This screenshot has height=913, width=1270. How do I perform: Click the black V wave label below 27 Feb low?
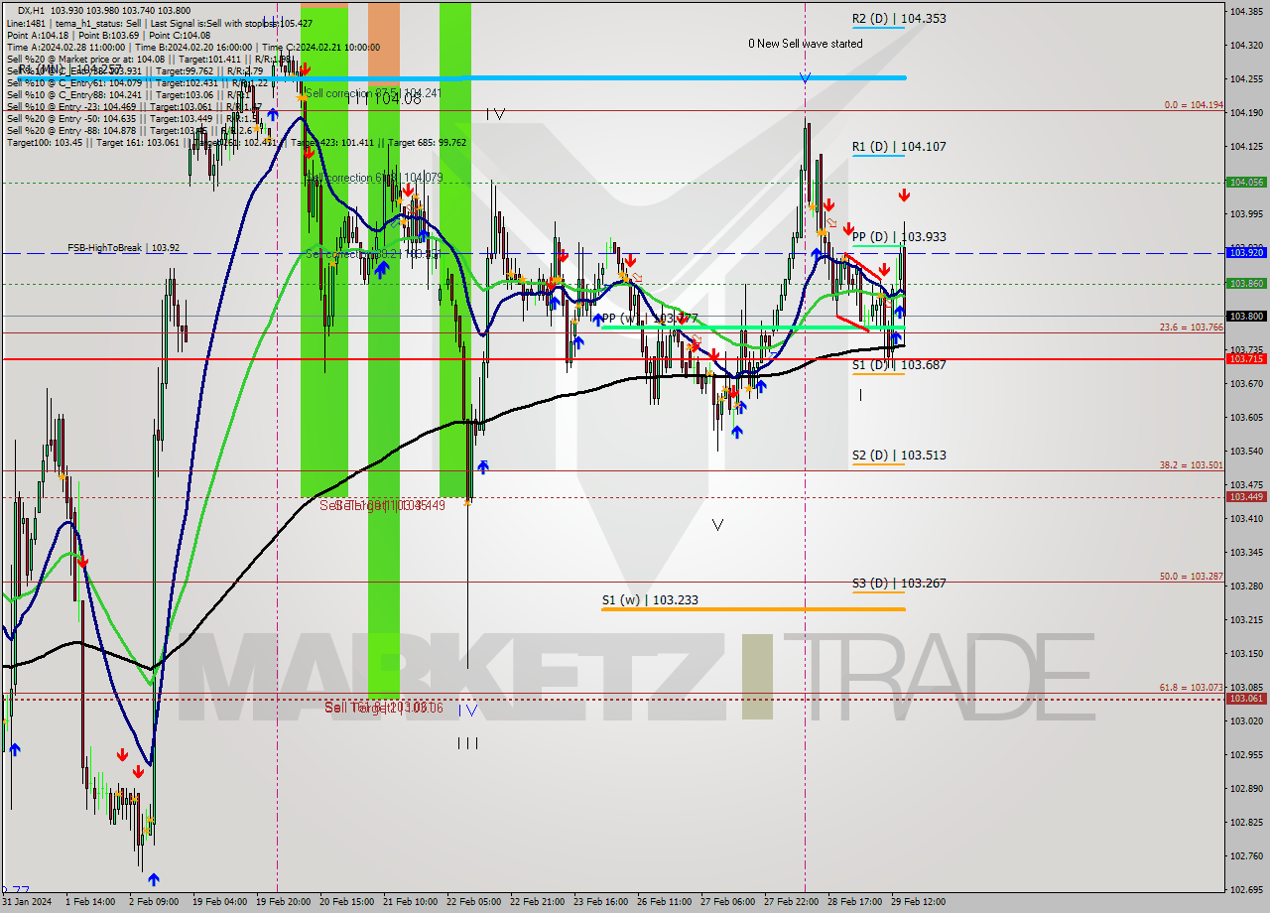[717, 524]
